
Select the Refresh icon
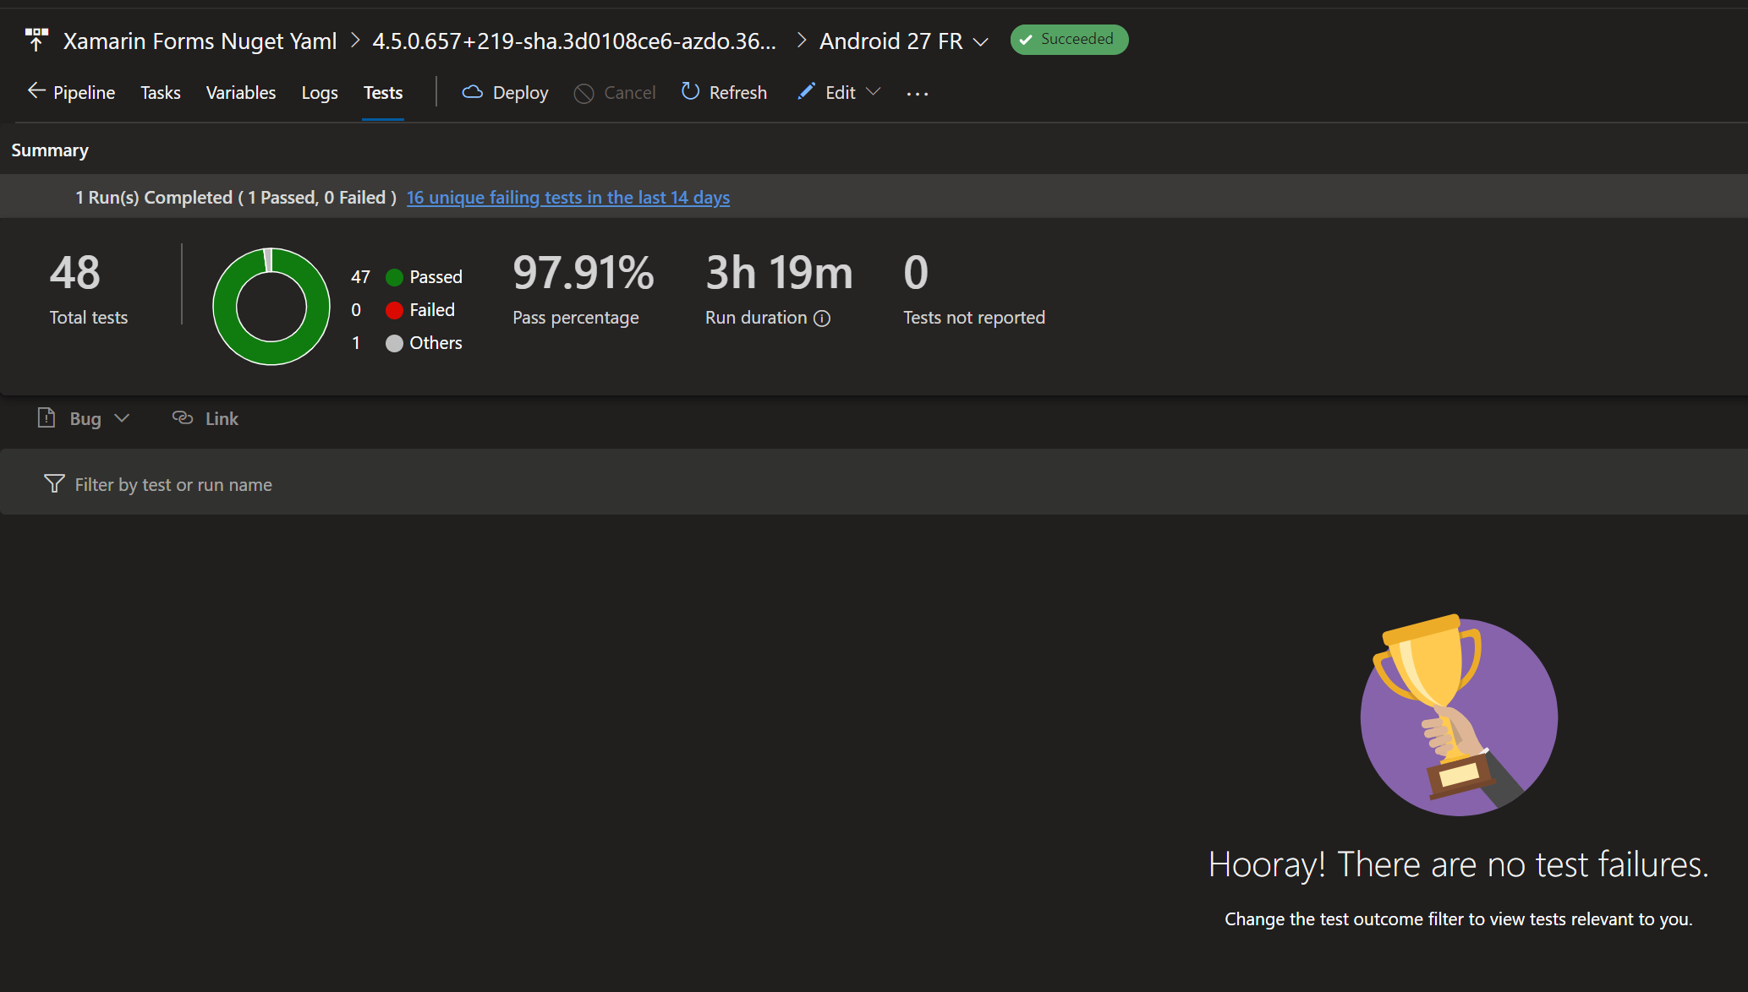point(689,92)
